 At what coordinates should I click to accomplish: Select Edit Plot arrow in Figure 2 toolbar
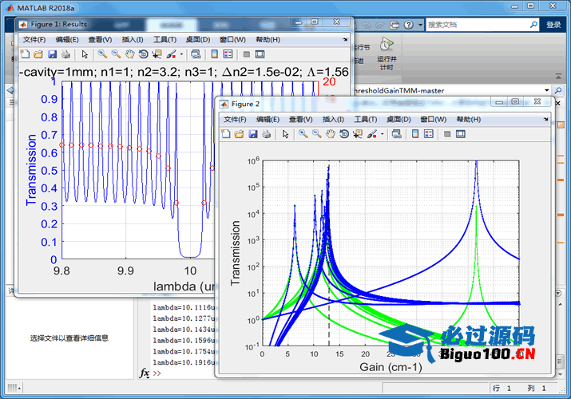coord(286,134)
